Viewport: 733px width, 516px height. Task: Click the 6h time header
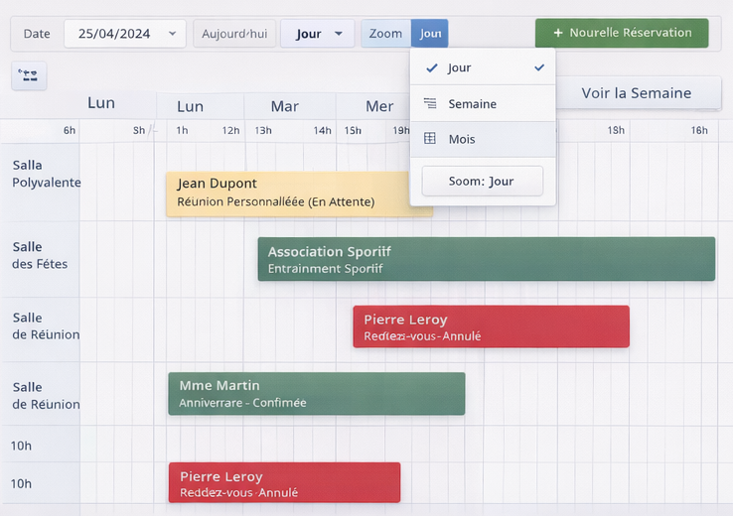pos(70,130)
